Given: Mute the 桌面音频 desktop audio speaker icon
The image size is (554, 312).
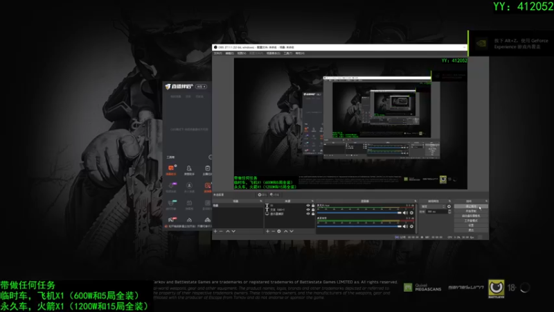Looking at the screenshot, I should tap(405, 227).
